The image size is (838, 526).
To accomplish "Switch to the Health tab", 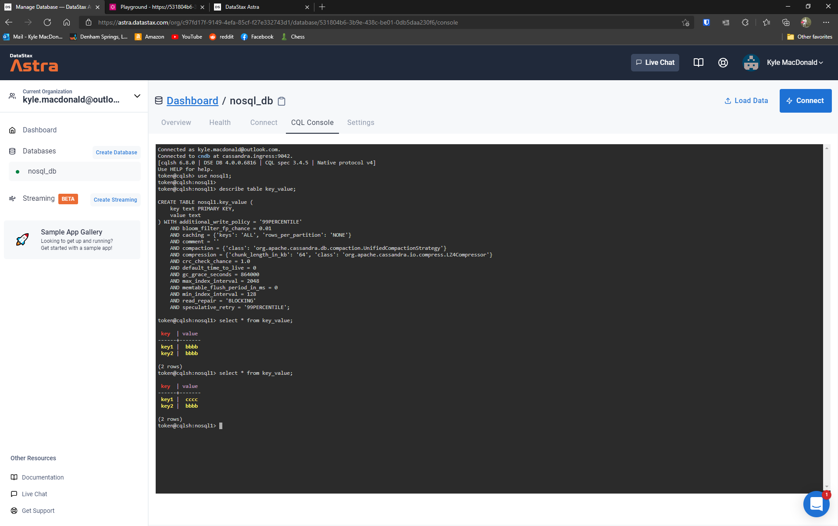I will (x=220, y=122).
